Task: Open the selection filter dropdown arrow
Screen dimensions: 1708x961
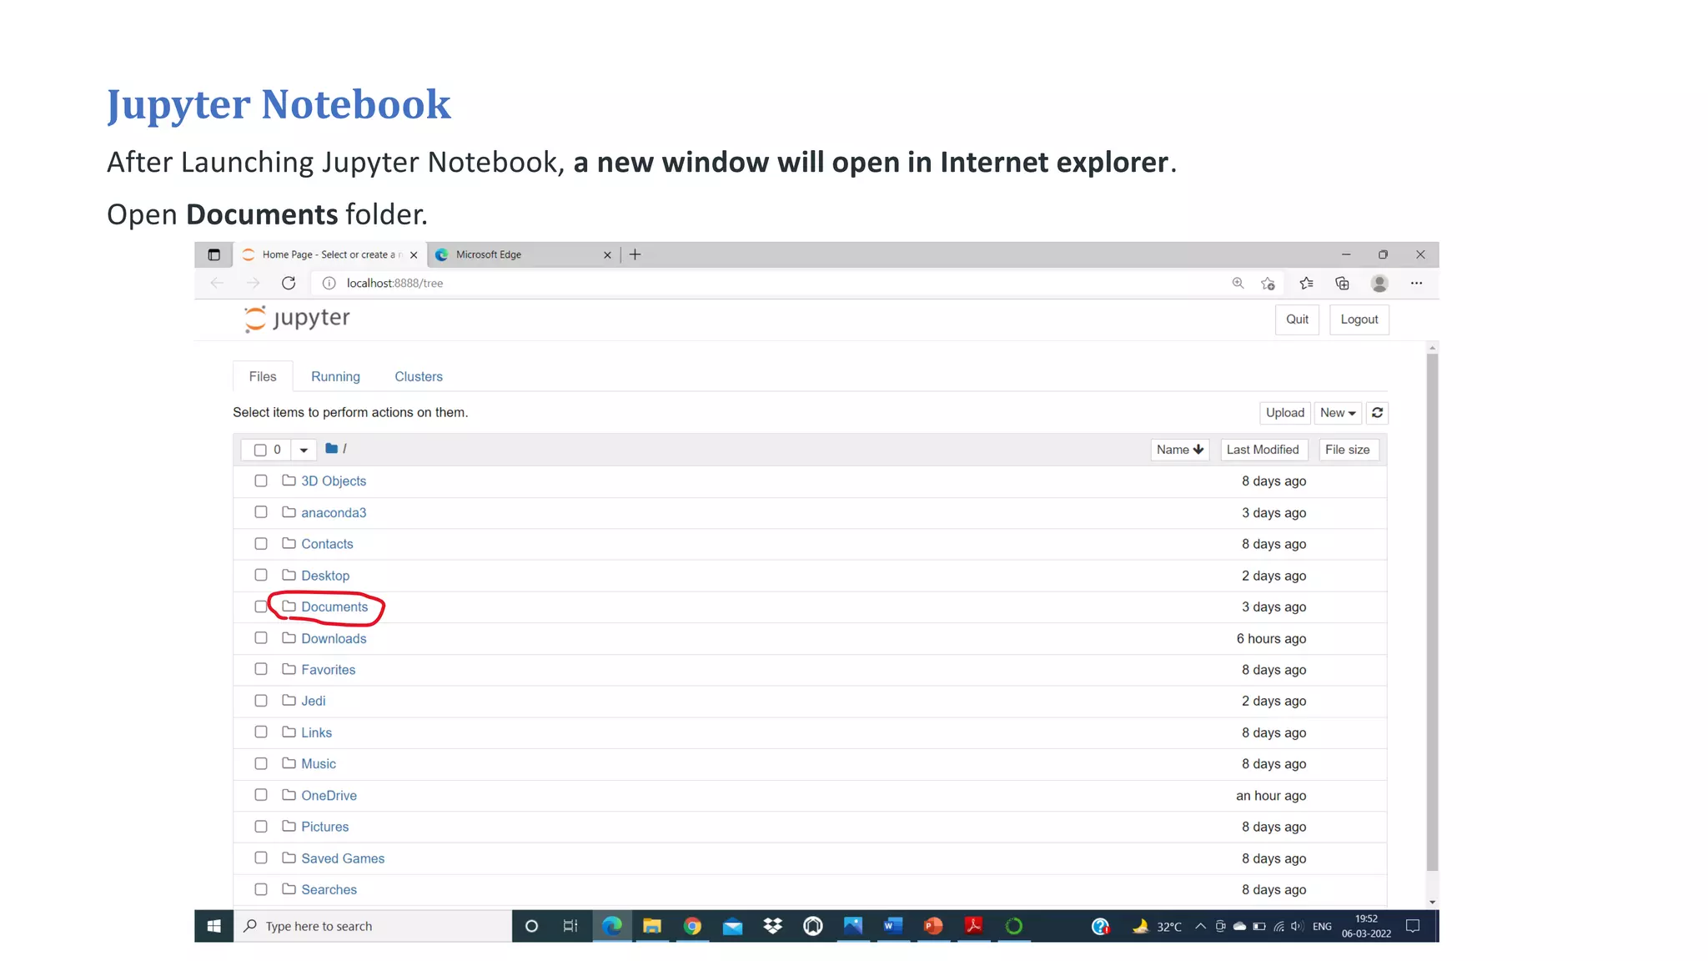Action: [304, 450]
